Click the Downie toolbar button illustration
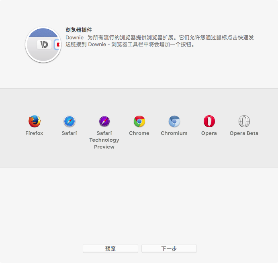Image resolution: width=278 pixels, height=263 pixels. (x=43, y=45)
